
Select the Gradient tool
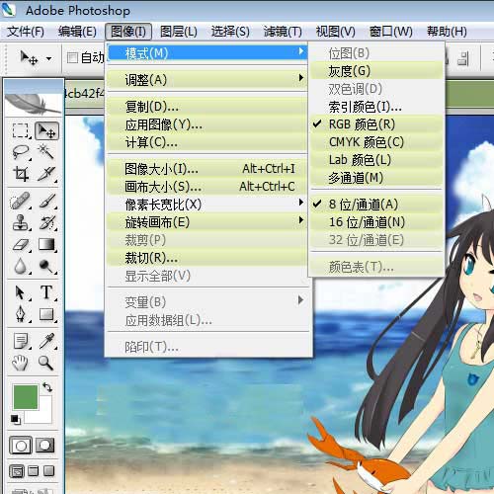46,244
